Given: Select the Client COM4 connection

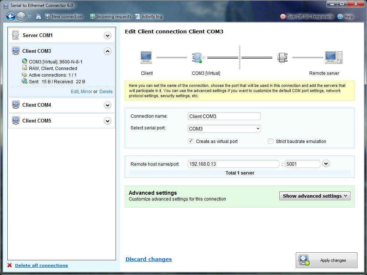Looking at the screenshot, I should (x=62, y=105).
